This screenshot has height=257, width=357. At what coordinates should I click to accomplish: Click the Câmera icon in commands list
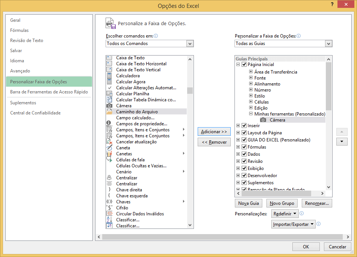(x=109, y=106)
